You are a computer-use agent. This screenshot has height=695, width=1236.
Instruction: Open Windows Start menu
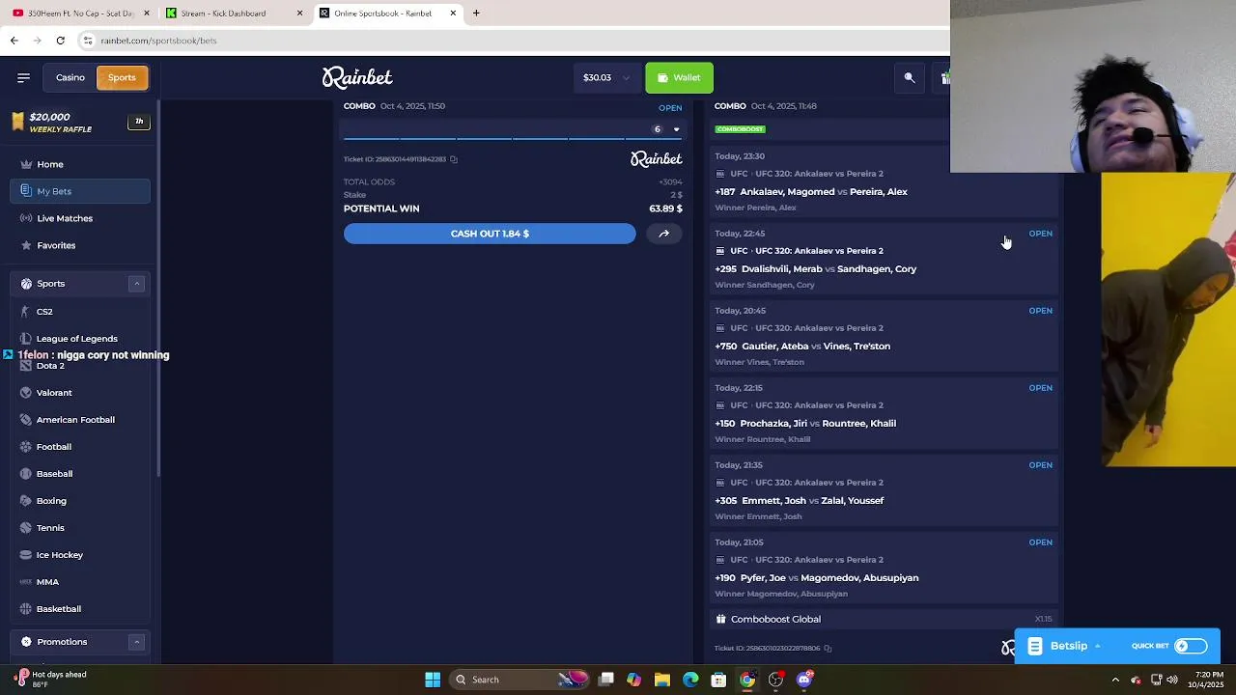(x=433, y=680)
